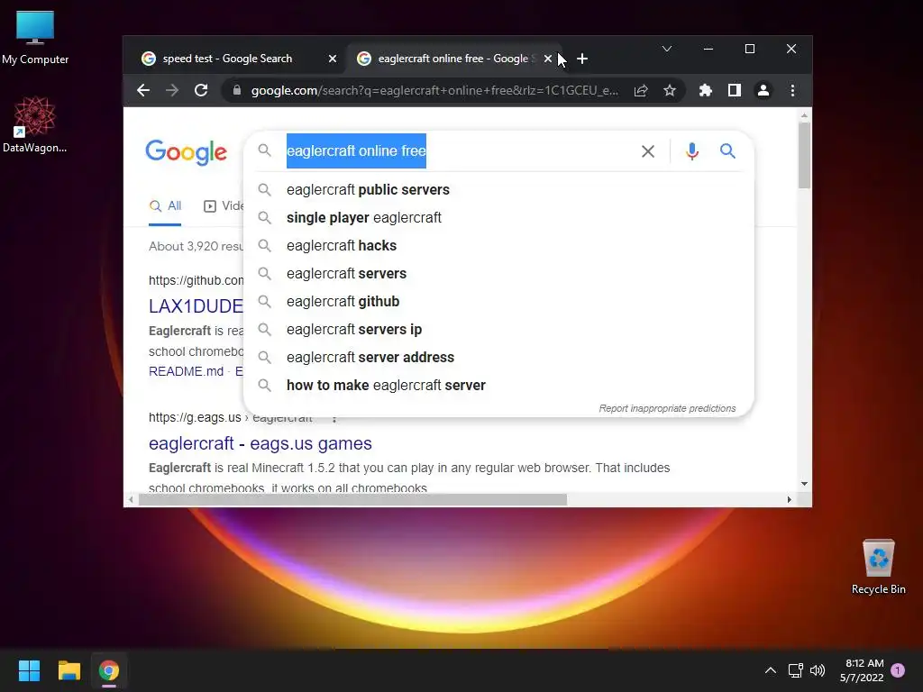
Task: Open notification badge in taskbar
Action: click(x=898, y=670)
